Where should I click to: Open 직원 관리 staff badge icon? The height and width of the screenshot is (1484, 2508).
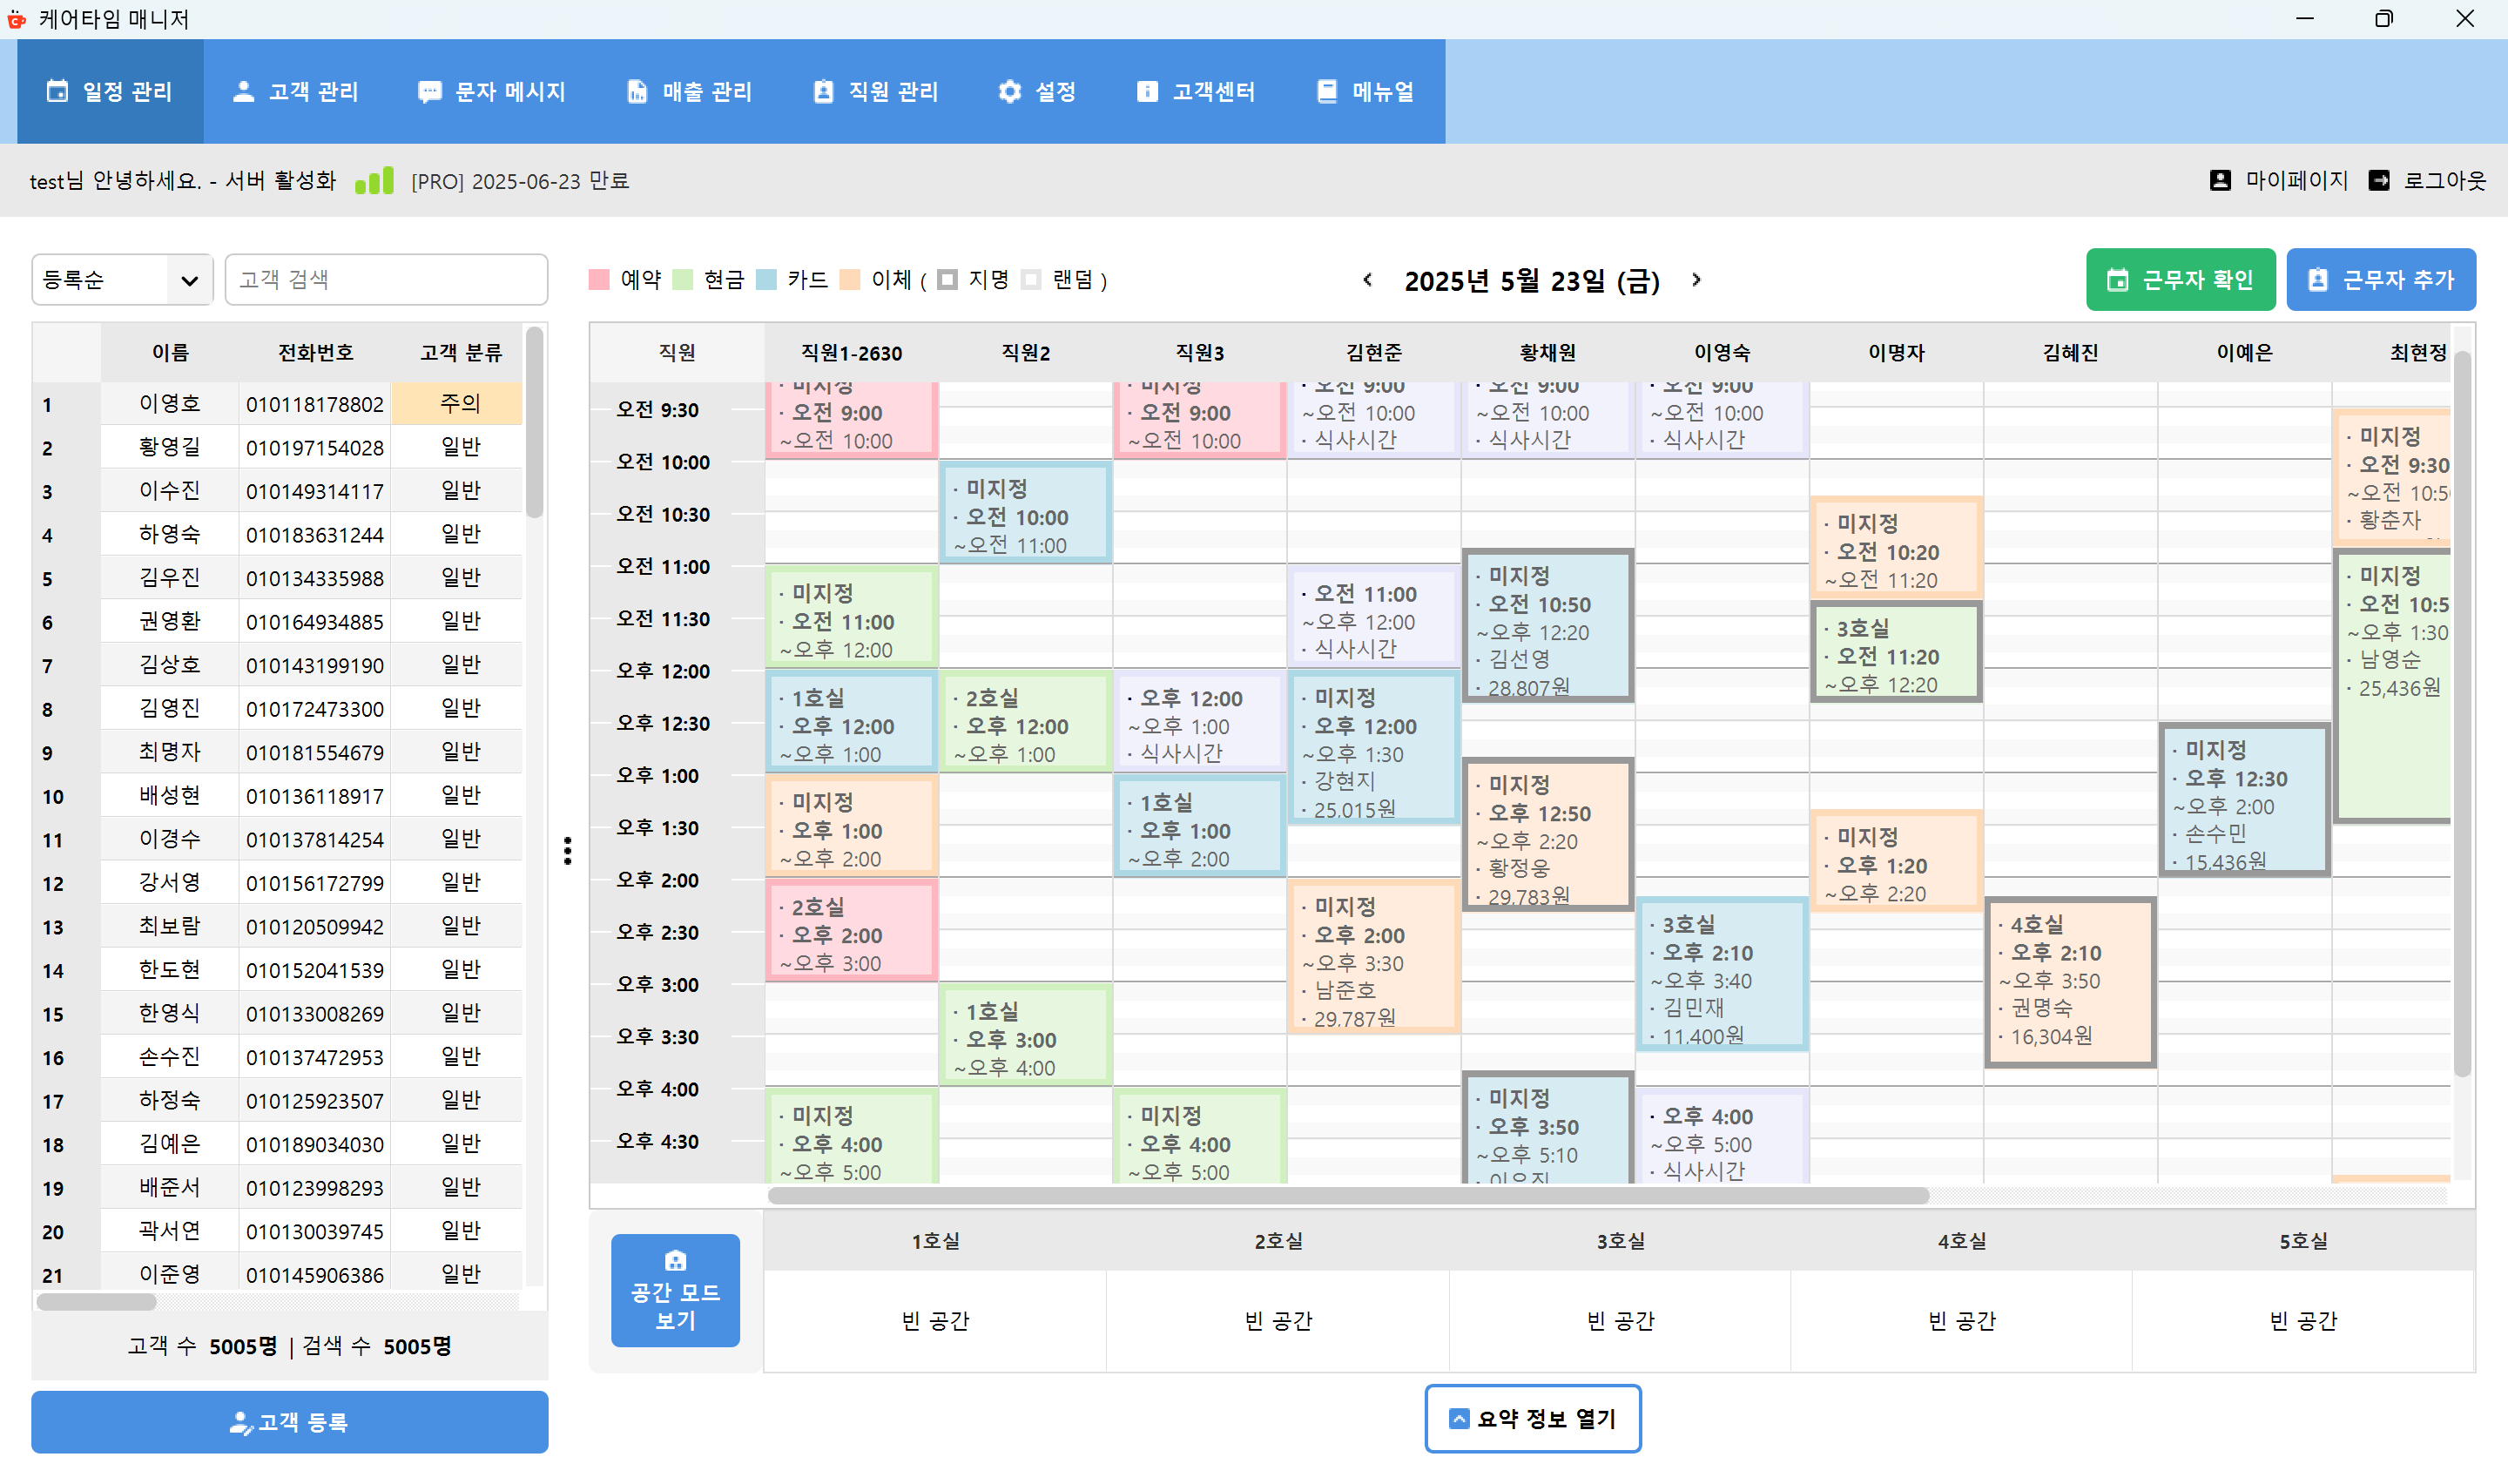822,91
